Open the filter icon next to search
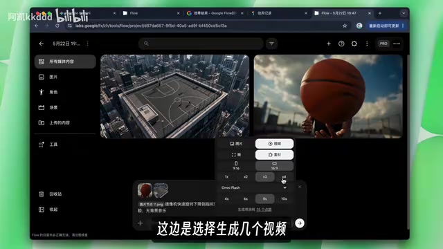 (x=271, y=44)
